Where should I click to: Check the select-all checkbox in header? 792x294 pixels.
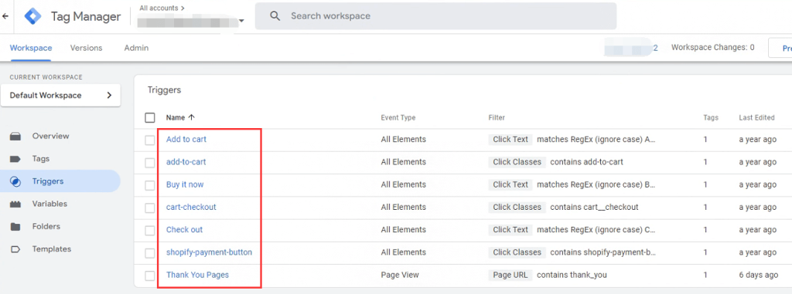coord(150,117)
